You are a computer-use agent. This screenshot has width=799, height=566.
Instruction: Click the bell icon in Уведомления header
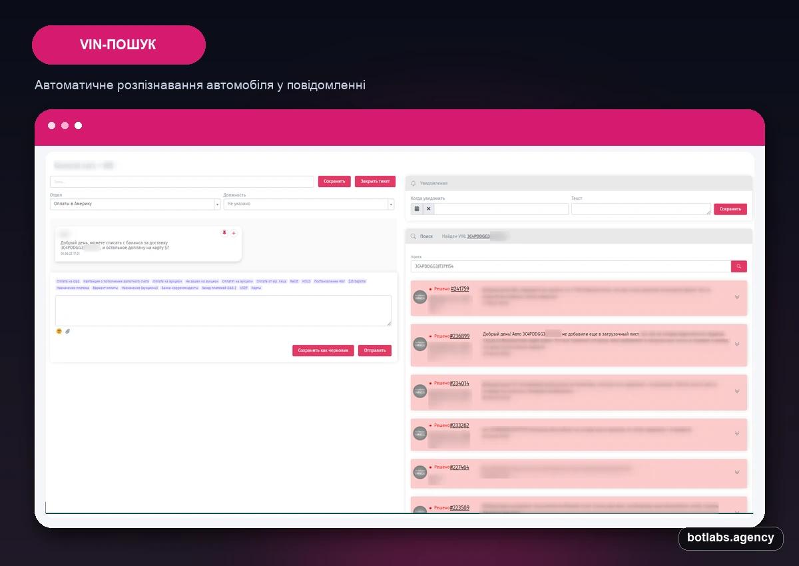[413, 182]
